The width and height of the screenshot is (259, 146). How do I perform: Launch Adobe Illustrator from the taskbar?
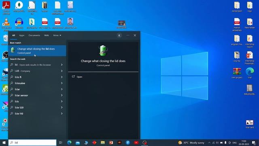click(119, 142)
